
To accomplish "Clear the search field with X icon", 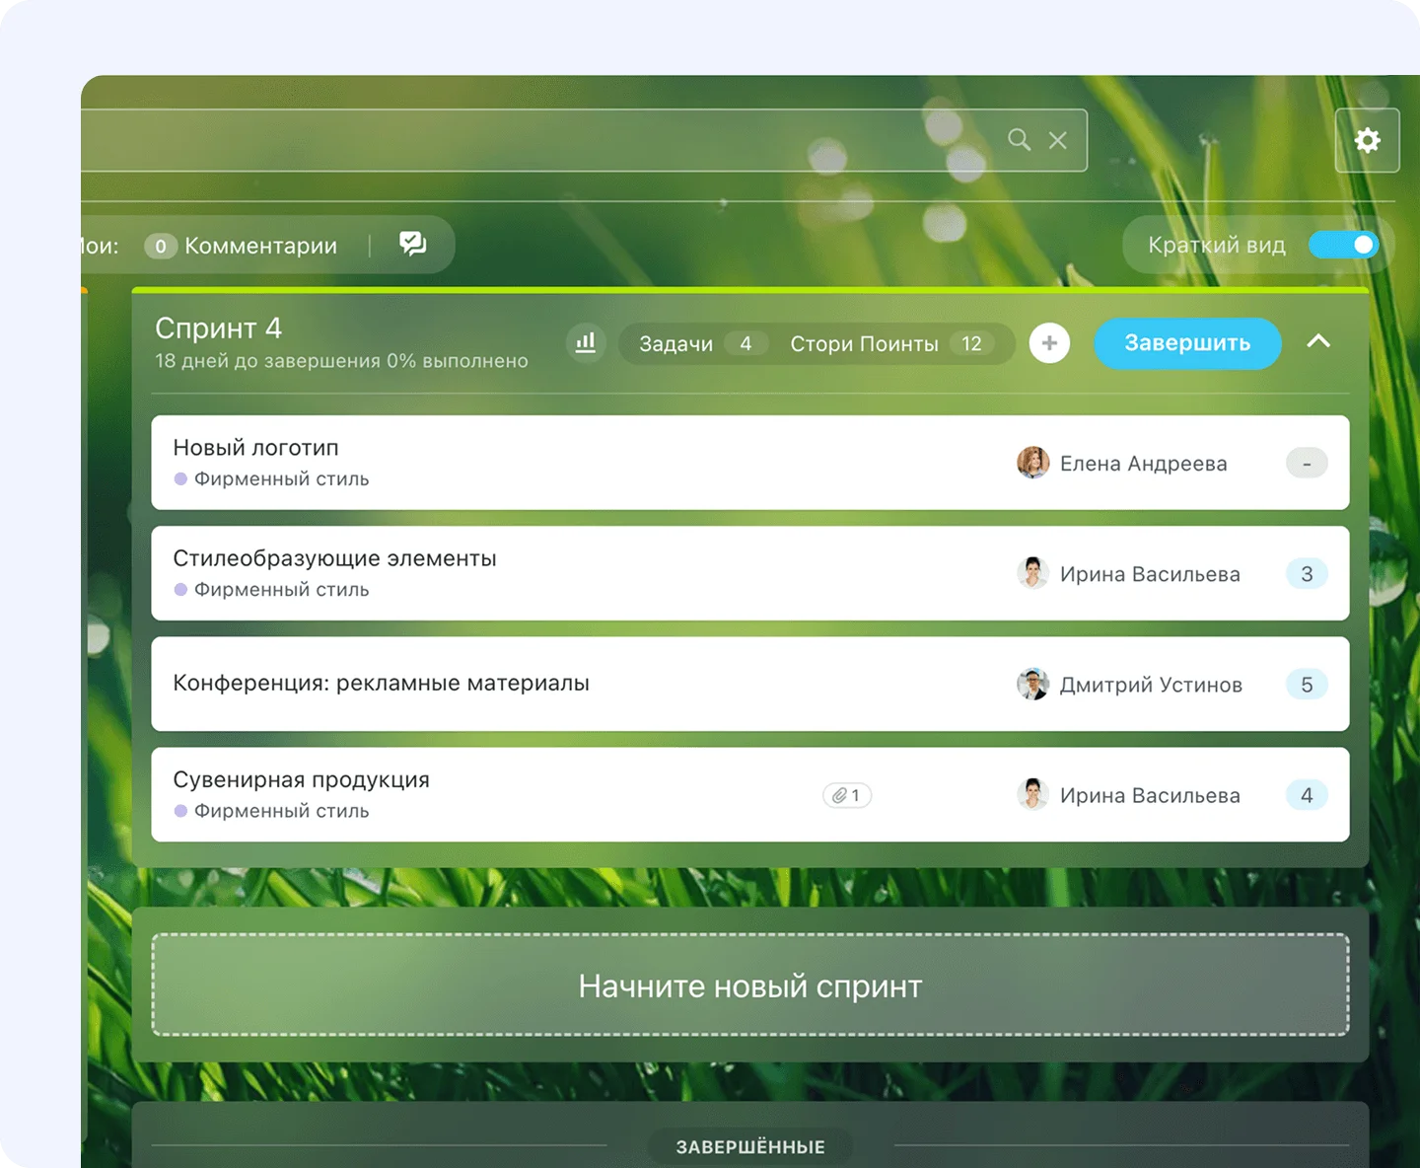I will tap(1058, 141).
